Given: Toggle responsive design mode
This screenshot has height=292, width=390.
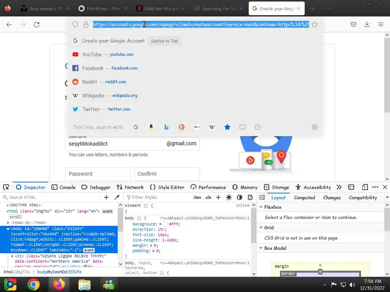Looking at the screenshot, I should coord(364,187).
